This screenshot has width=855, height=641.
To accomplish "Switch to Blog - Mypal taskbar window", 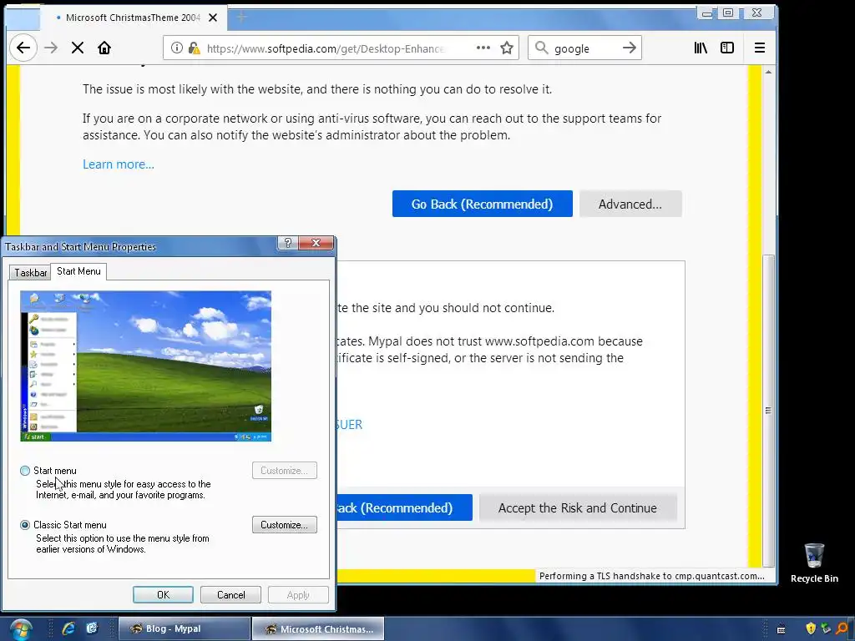I will (185, 629).
